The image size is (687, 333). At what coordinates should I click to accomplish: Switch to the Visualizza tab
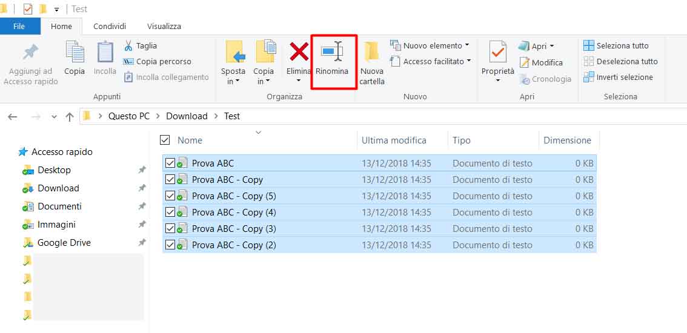164,26
